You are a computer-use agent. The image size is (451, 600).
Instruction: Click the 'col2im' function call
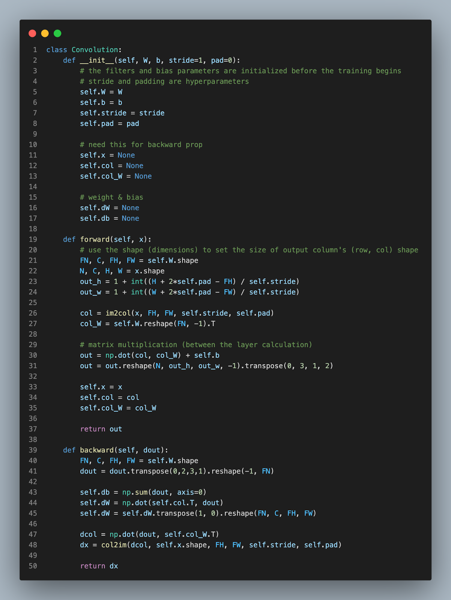pyautogui.click(x=114, y=545)
